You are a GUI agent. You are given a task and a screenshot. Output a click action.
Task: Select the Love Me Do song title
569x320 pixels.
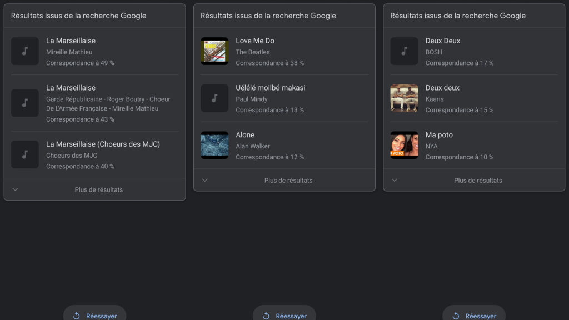click(255, 41)
